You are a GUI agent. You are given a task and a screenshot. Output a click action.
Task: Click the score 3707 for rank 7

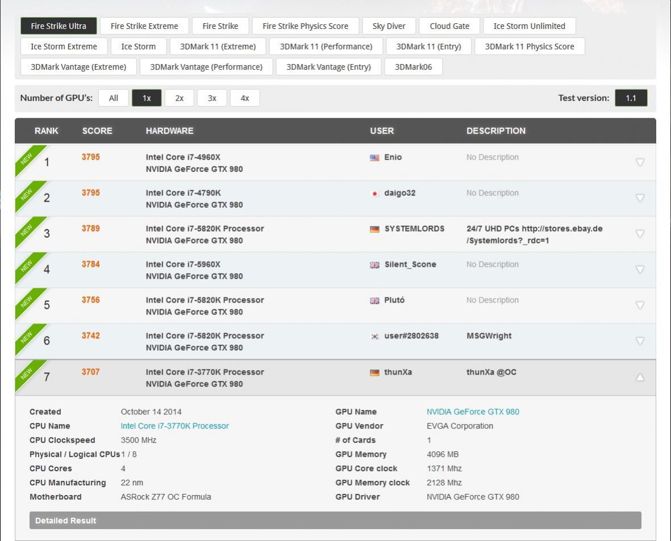[x=91, y=372]
